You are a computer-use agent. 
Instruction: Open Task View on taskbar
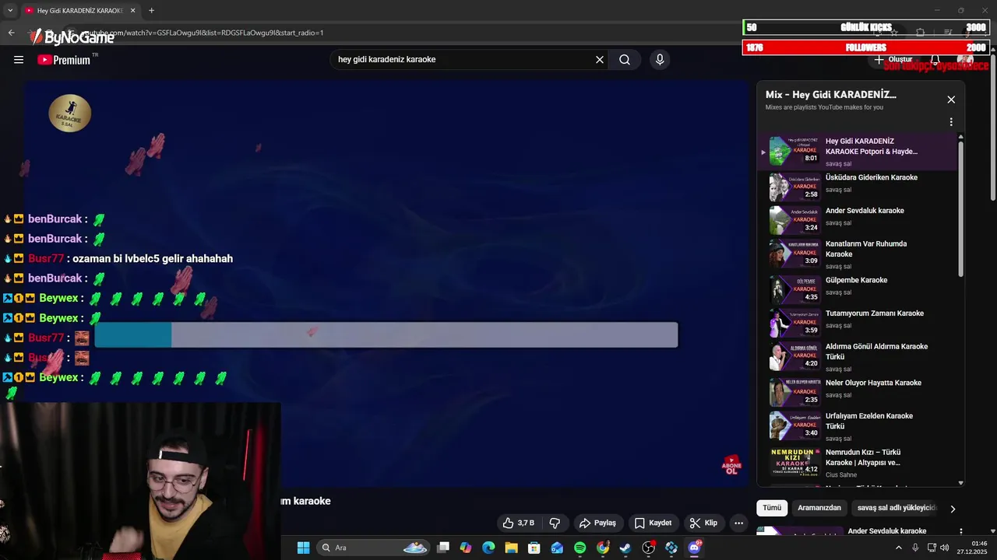(x=443, y=548)
